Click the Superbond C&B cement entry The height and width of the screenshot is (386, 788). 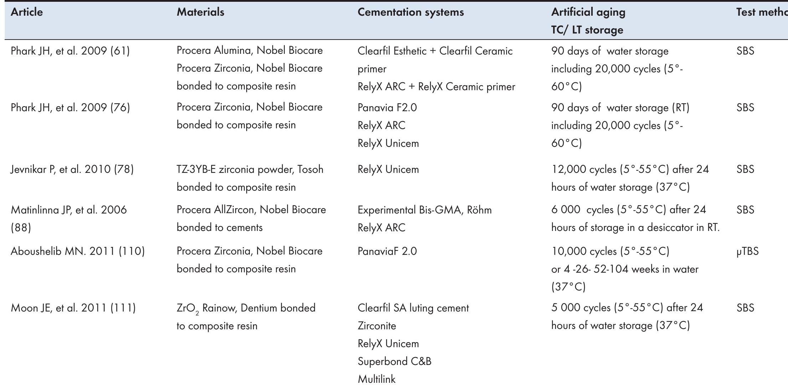tap(394, 361)
